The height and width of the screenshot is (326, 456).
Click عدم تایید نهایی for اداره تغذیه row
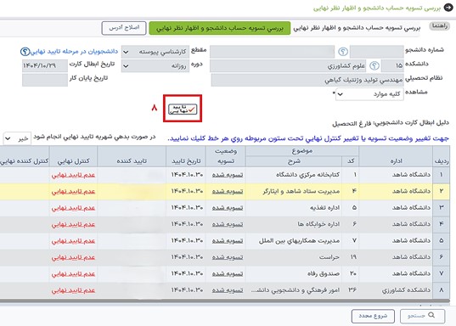click(73, 208)
